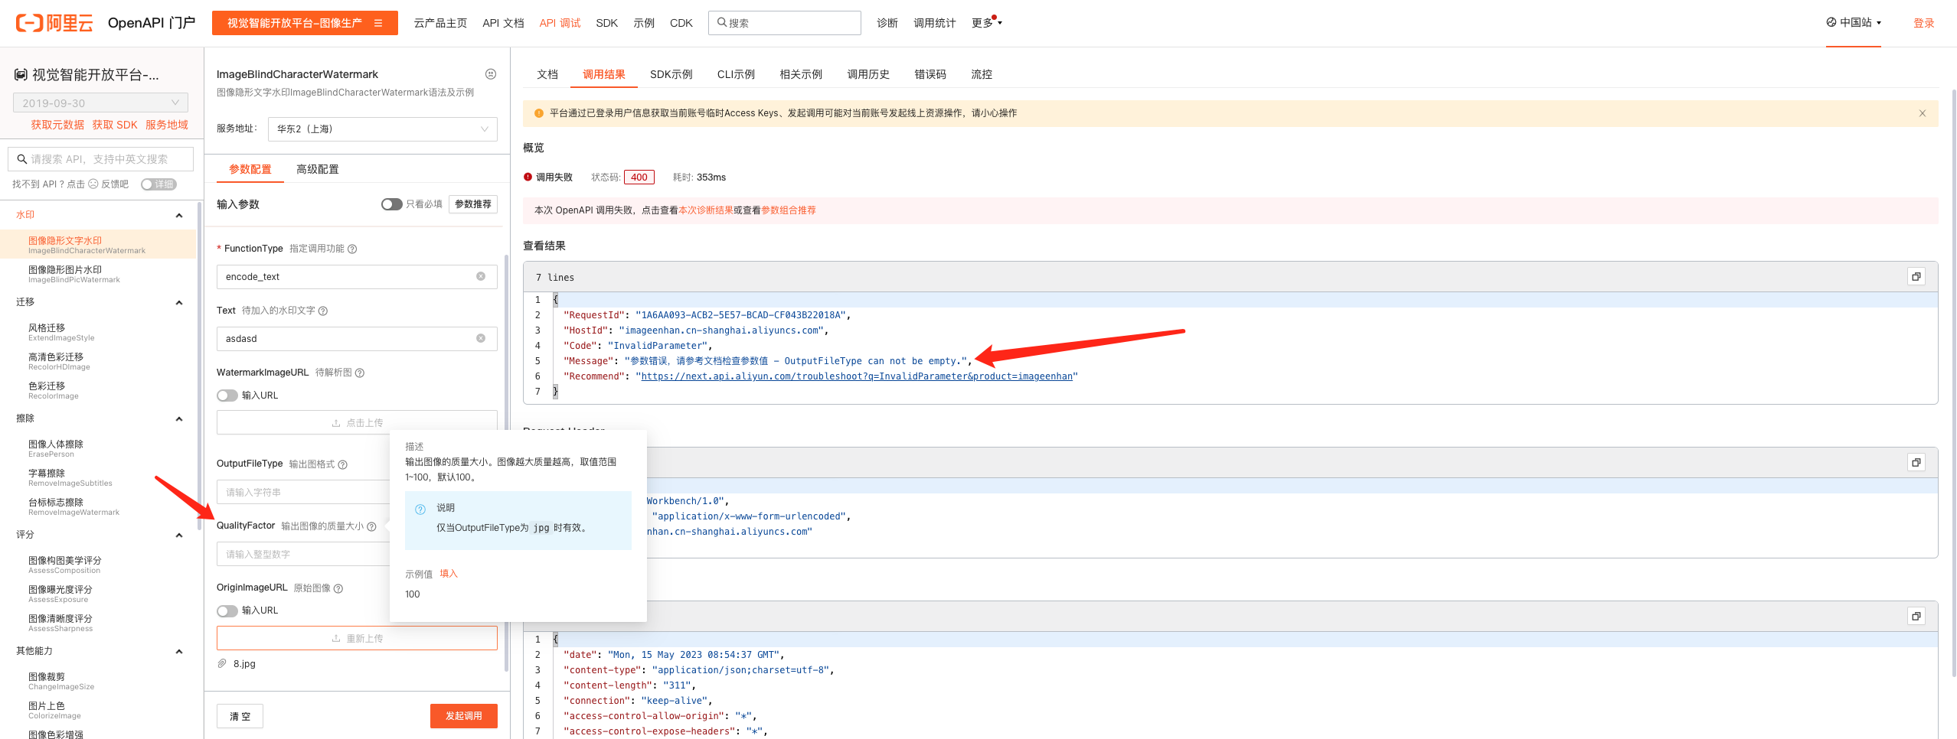Open the 2019-09-30 version dropdown

pyautogui.click(x=100, y=103)
